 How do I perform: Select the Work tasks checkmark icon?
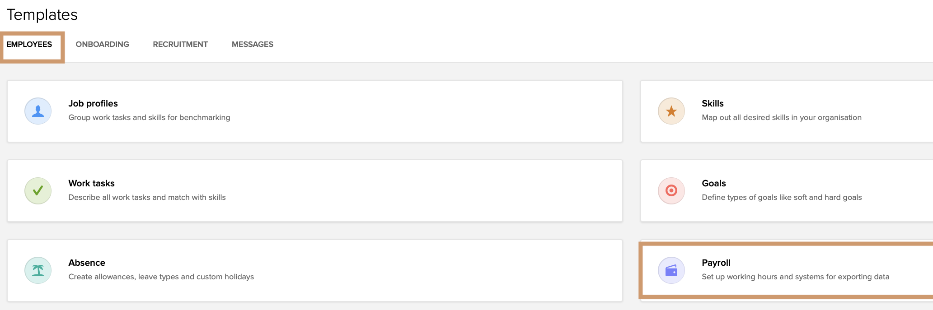tap(38, 190)
